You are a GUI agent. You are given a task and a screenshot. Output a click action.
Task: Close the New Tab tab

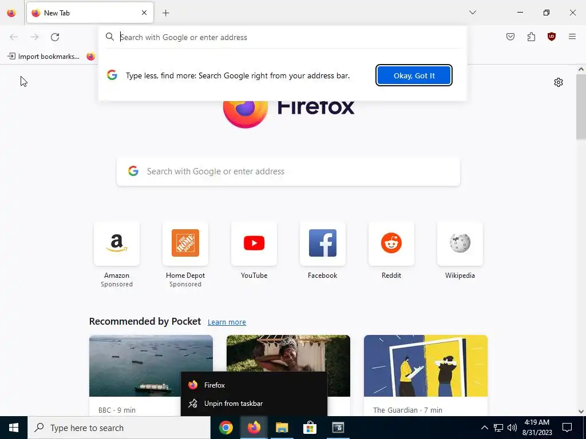pyautogui.click(x=144, y=13)
